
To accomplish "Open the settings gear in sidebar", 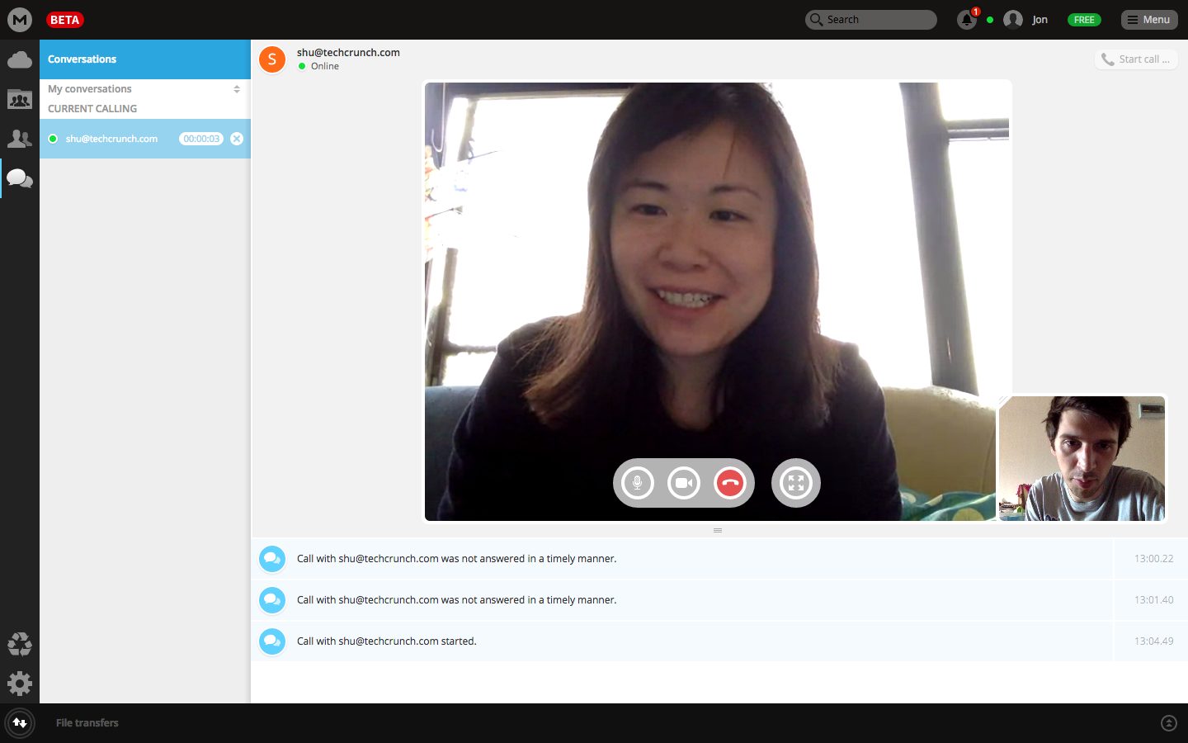I will point(20,684).
